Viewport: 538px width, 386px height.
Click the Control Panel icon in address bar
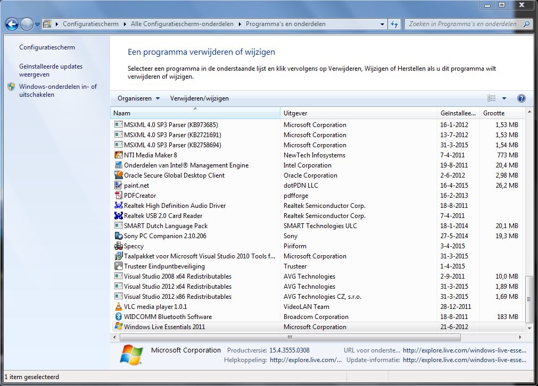click(x=47, y=24)
